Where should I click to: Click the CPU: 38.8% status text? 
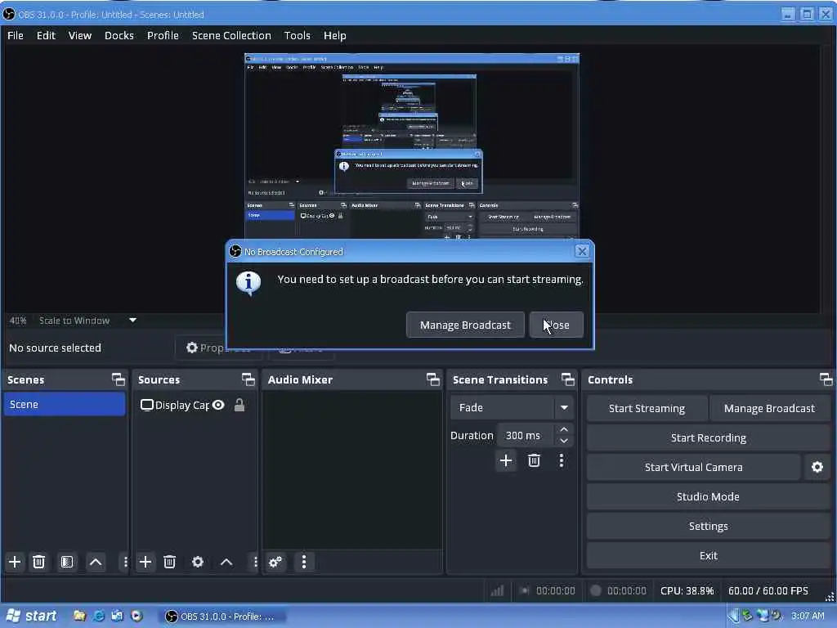tap(687, 590)
